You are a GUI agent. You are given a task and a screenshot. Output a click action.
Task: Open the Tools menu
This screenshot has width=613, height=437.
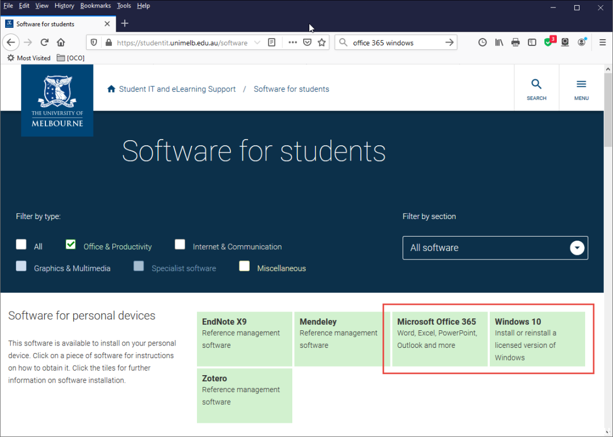124,6
